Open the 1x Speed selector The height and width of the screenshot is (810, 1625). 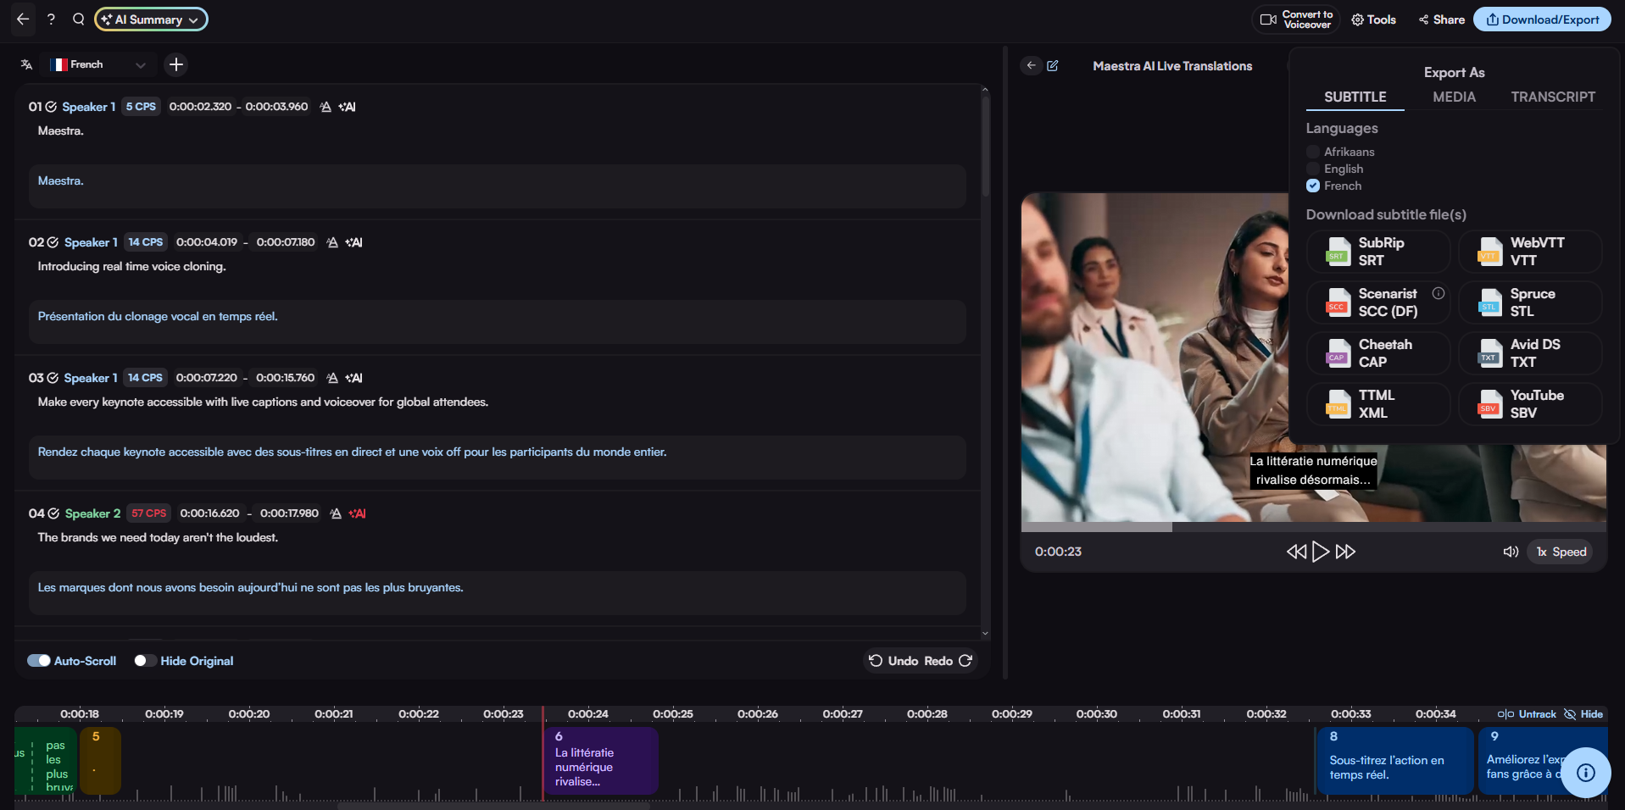[x=1561, y=552]
